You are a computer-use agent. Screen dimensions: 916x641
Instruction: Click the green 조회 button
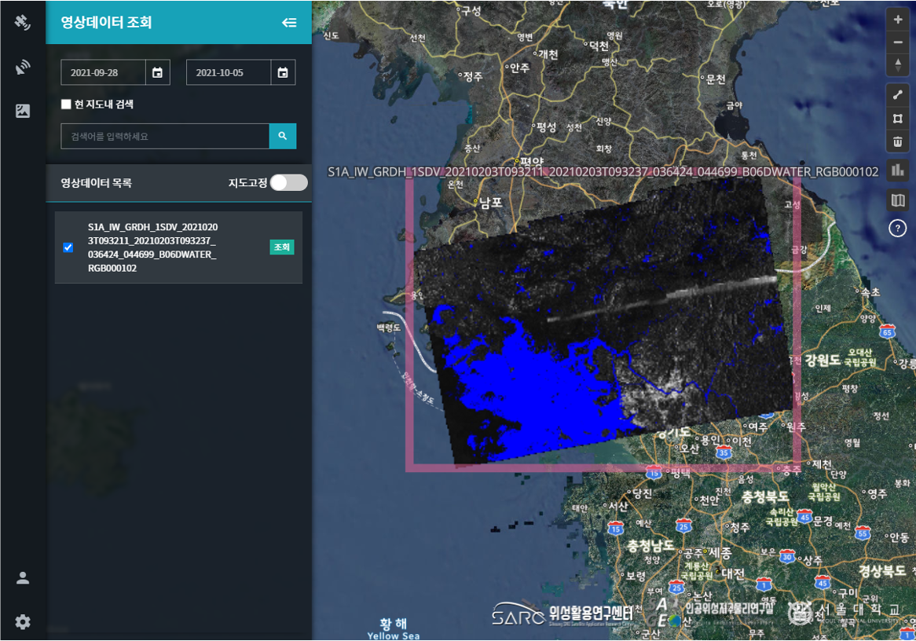point(281,247)
